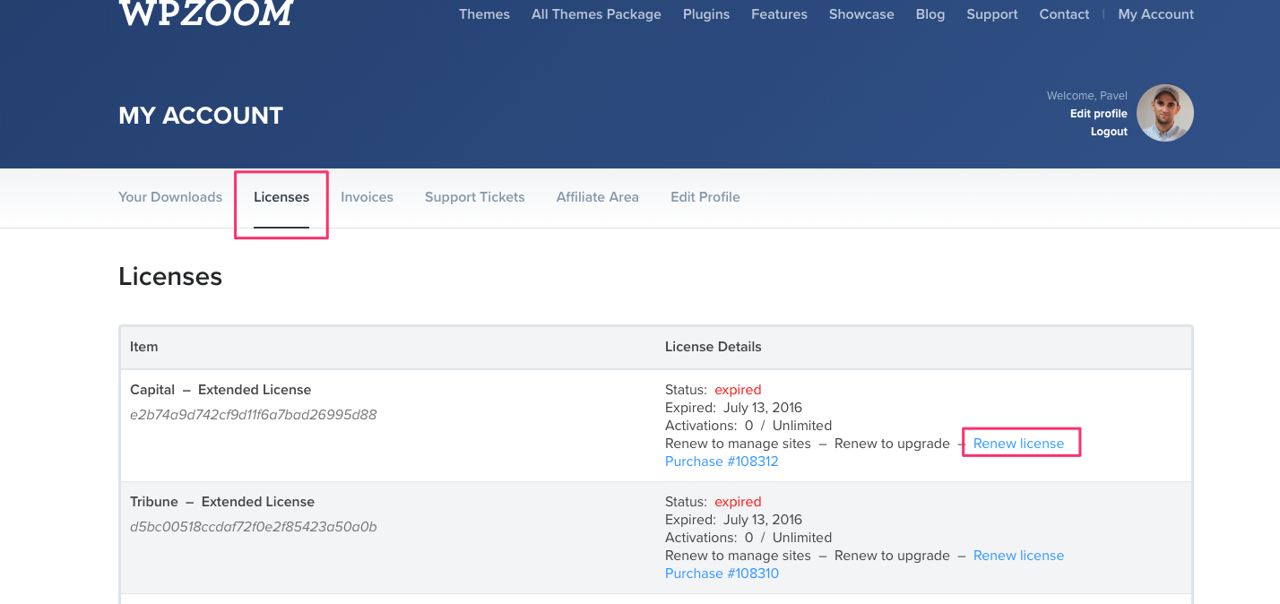This screenshot has height=604, width=1280.
Task: Renew license for Tribune Extended License
Action: point(1018,556)
